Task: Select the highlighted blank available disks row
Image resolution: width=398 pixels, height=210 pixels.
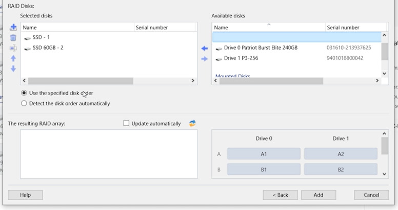Action: (x=297, y=37)
